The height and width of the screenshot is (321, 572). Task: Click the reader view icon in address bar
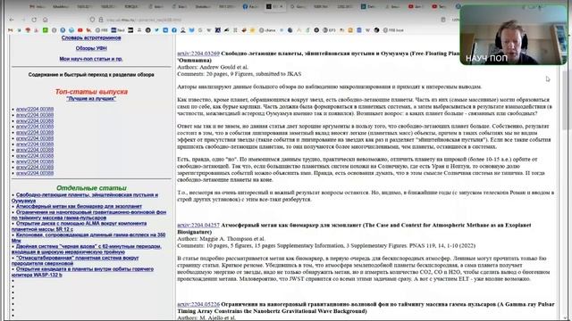tap(443, 20)
